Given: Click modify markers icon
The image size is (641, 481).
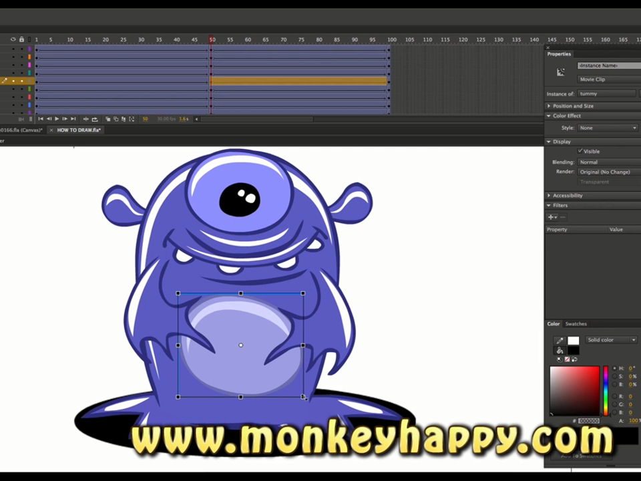Looking at the screenshot, I should pyautogui.click(x=132, y=119).
